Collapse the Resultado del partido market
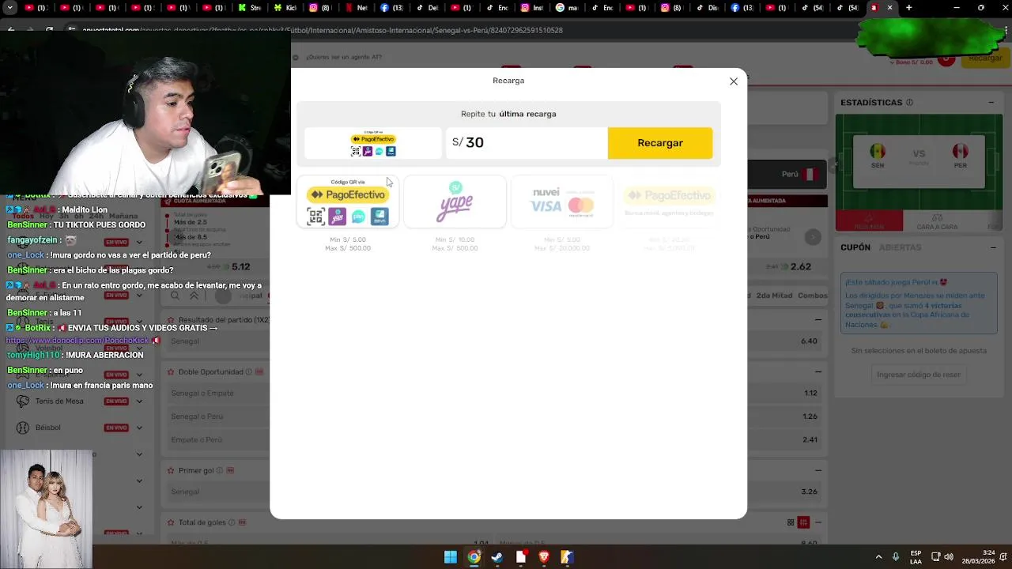Image resolution: width=1012 pixels, height=569 pixels. point(818,320)
